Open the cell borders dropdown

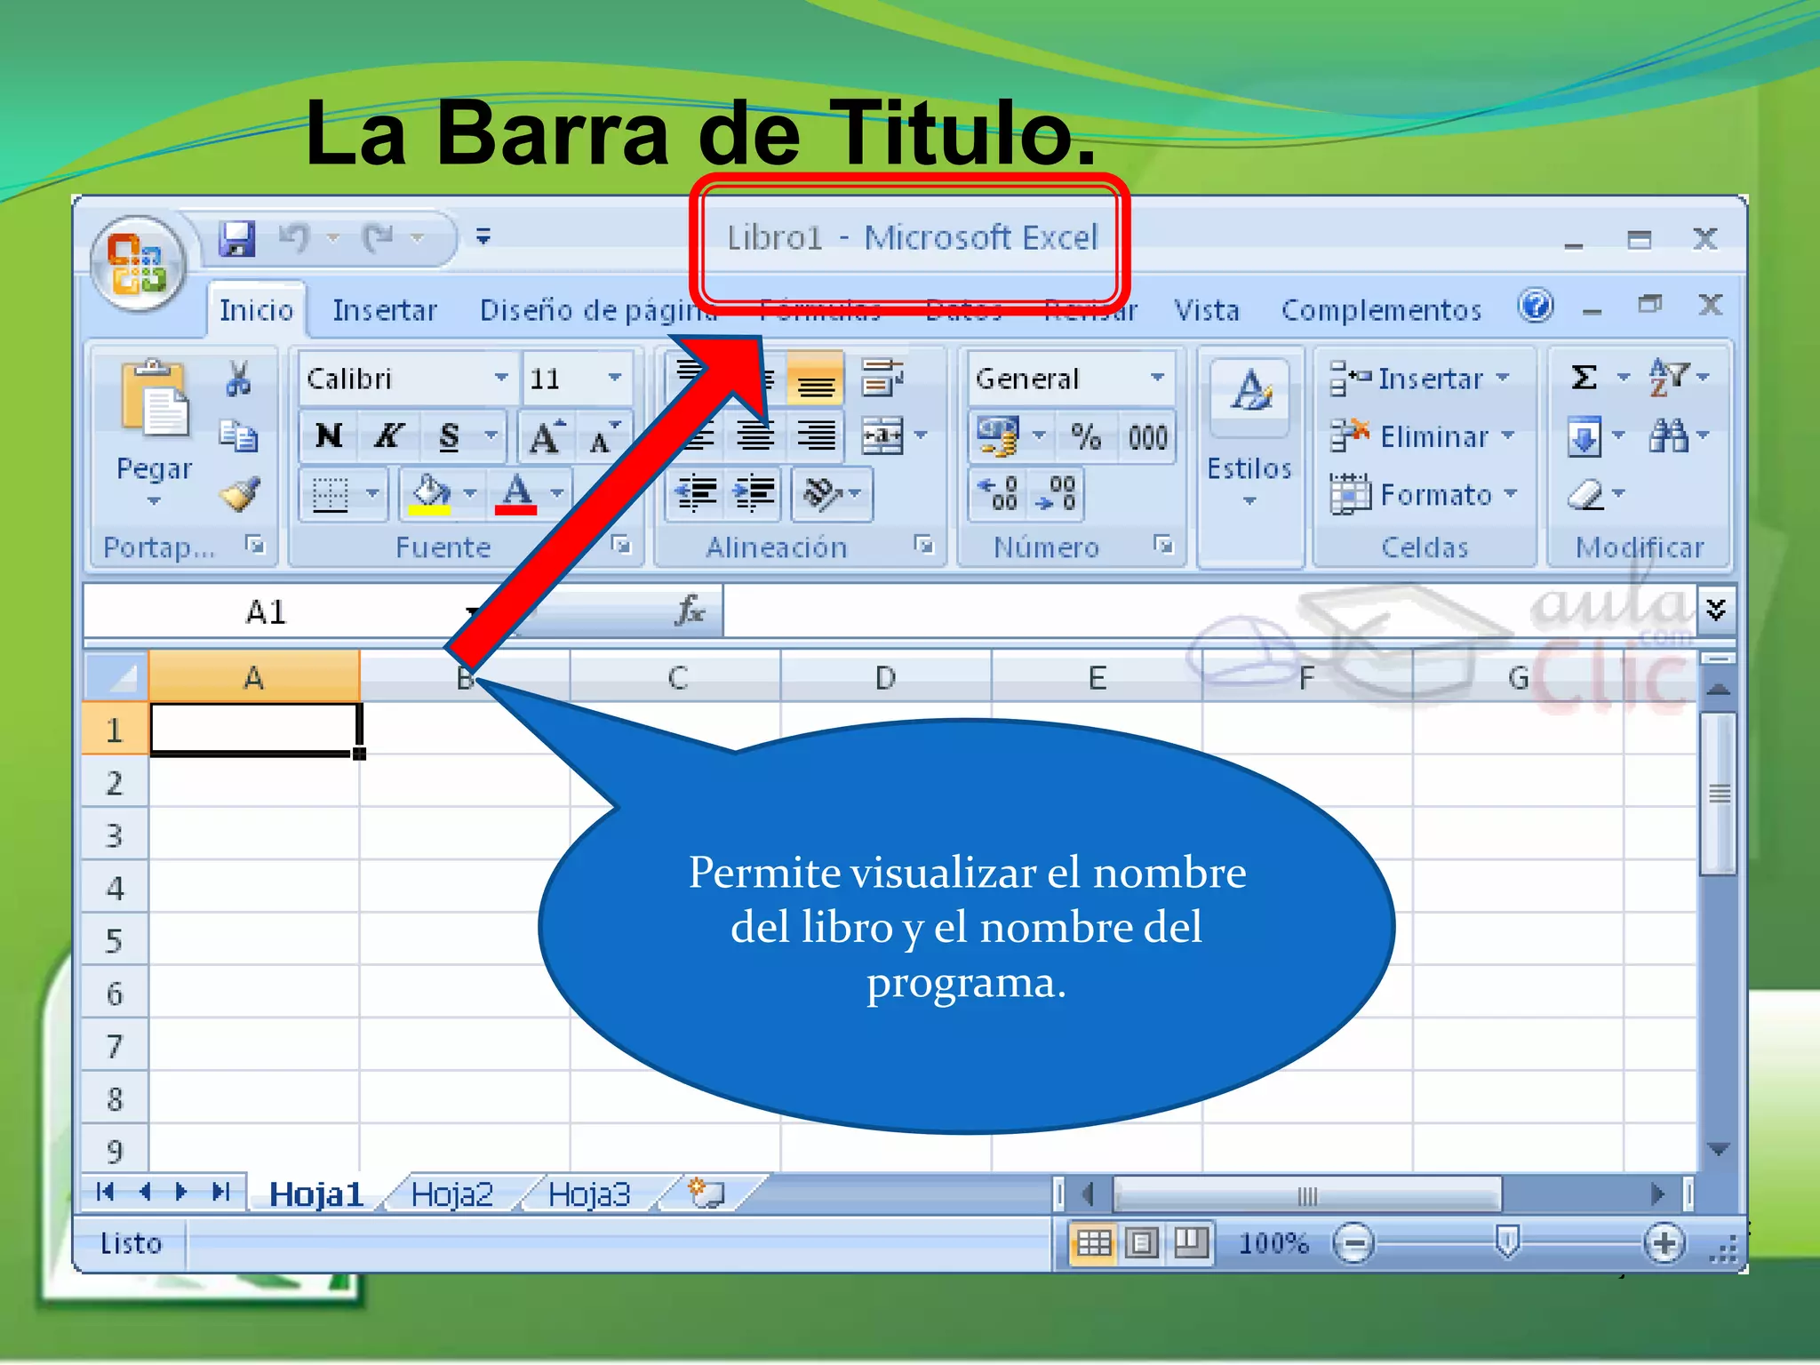coord(372,492)
